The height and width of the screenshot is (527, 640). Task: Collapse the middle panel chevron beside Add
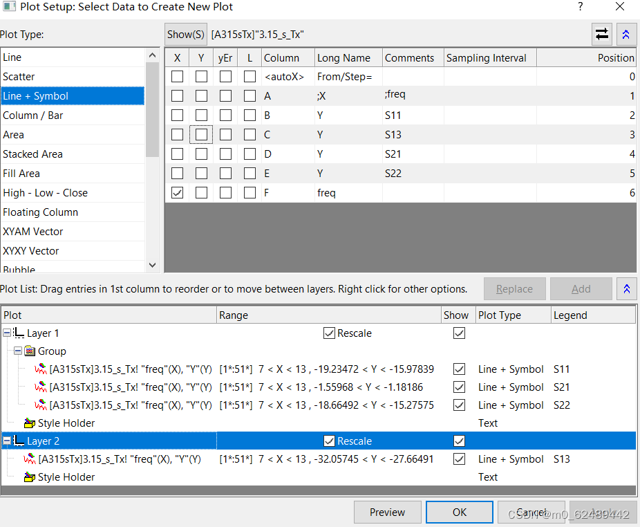[x=627, y=289]
